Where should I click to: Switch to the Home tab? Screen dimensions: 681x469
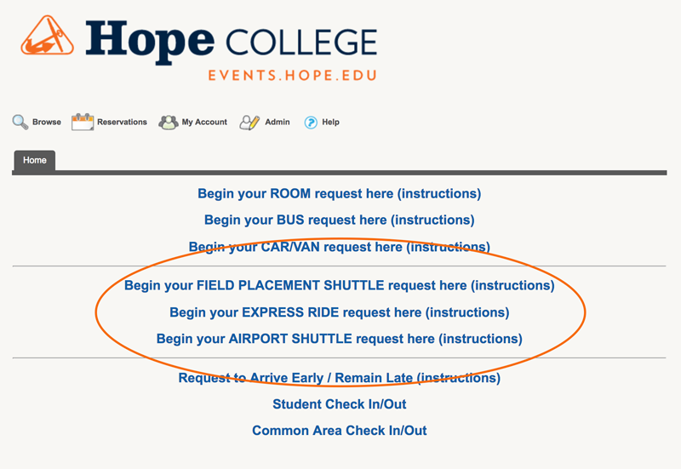[35, 160]
